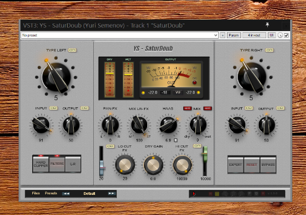The width and height of the screenshot is (306, 215).
Task: Click the YS - SaturDoub logo title
Action: tap(153, 48)
